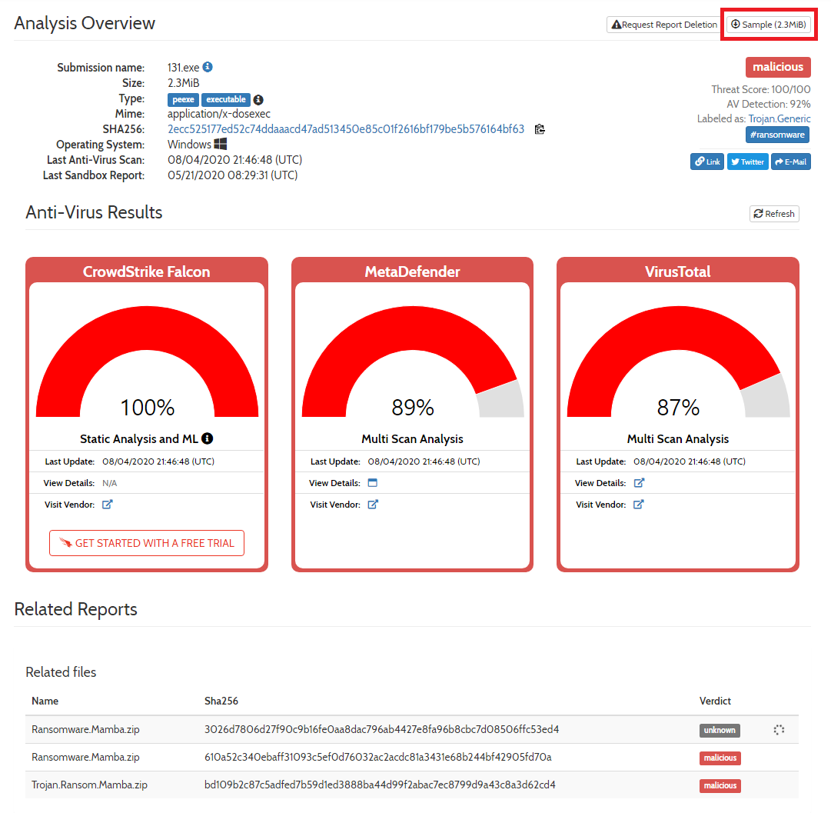The width and height of the screenshot is (831, 813).
Task: Click the Name column header
Action: pyautogui.click(x=45, y=701)
